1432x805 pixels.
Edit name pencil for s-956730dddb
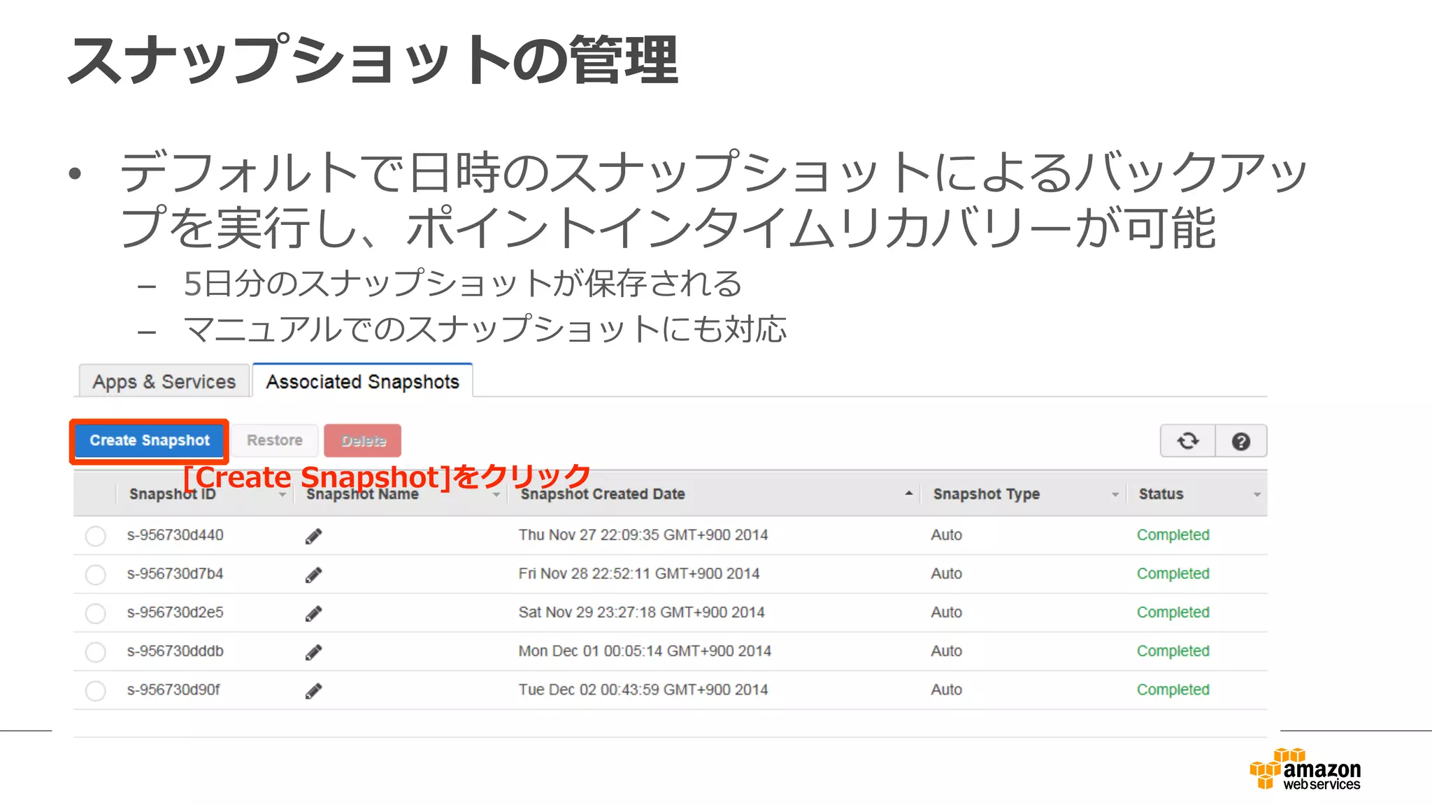[313, 652]
